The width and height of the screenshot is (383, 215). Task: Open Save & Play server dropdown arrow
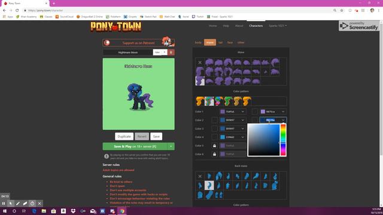click(x=171, y=146)
